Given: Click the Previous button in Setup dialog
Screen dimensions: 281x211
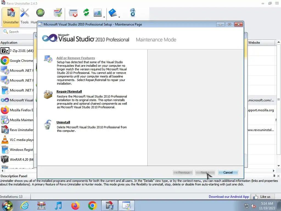Looking at the screenshot, I should click(183, 173).
